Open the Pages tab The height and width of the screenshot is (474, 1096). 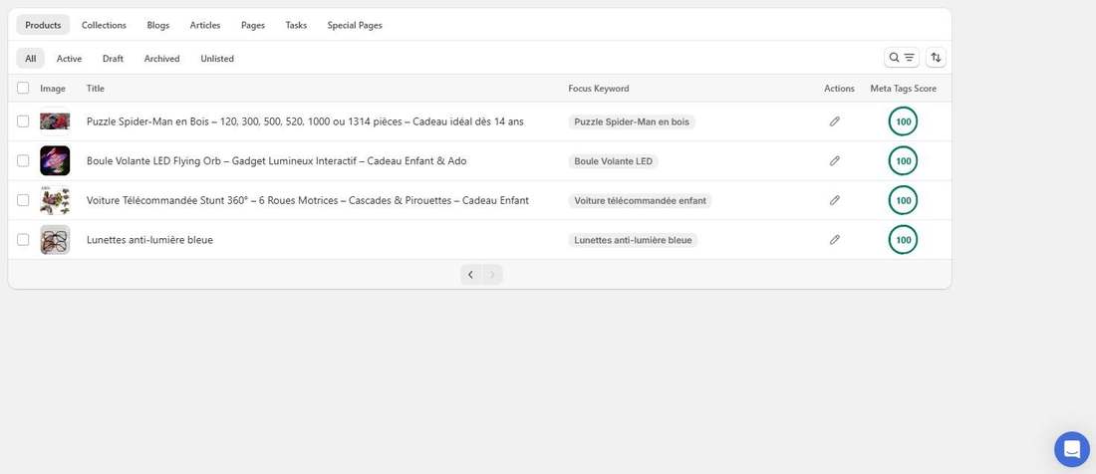tap(253, 25)
